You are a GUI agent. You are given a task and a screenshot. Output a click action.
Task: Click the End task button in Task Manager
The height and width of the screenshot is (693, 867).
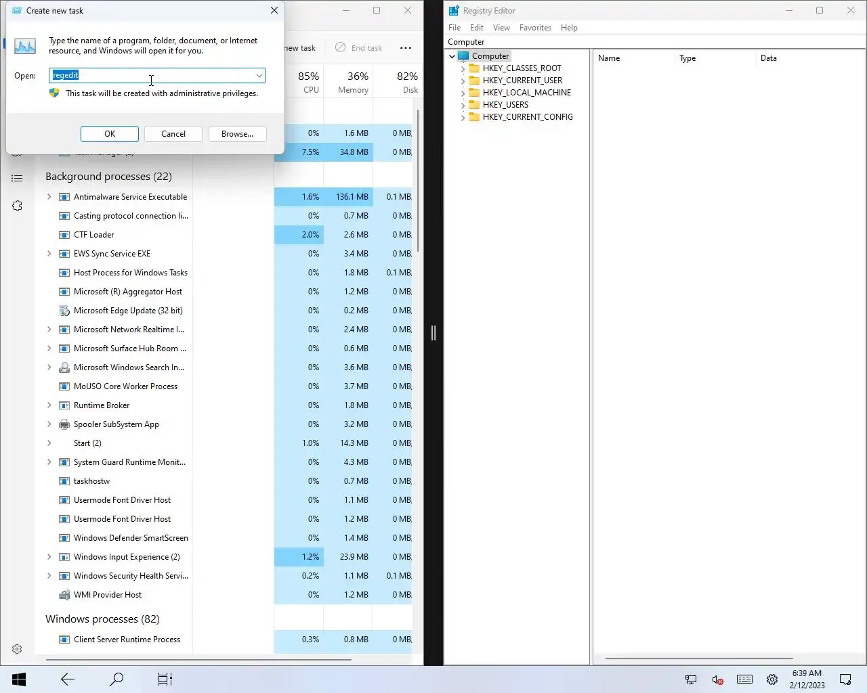359,48
